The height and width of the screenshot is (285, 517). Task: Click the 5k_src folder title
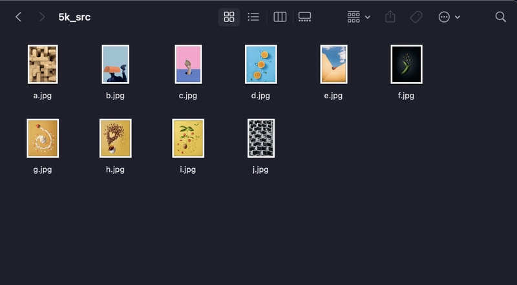click(74, 17)
